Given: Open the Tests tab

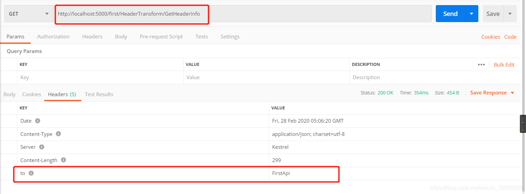Looking at the screenshot, I should point(202,37).
